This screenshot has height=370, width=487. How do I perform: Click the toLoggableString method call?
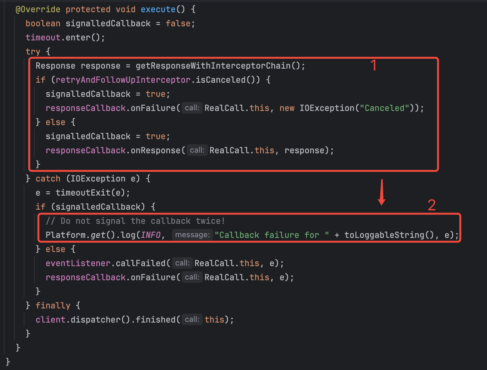click(384, 235)
